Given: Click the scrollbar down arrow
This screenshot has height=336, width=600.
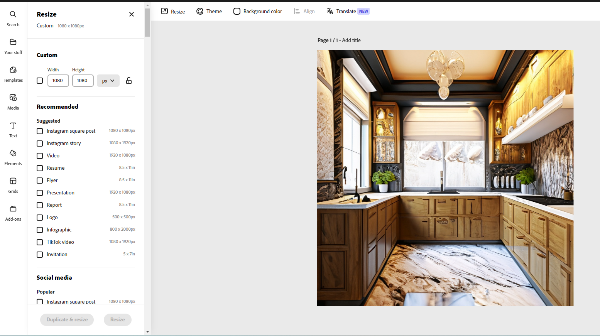Looking at the screenshot, I should pos(147,331).
